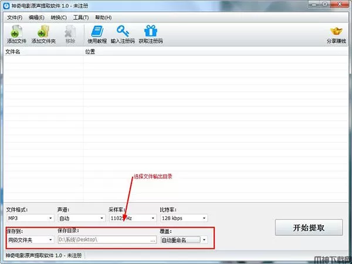The width and height of the screenshot is (352, 264).
Task: Expand the audio channel (声道) dropdown
Action: (x=101, y=218)
